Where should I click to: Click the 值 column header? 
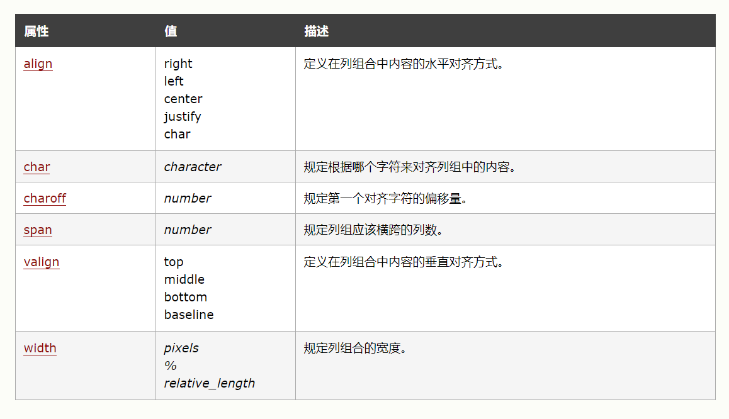[x=171, y=31]
